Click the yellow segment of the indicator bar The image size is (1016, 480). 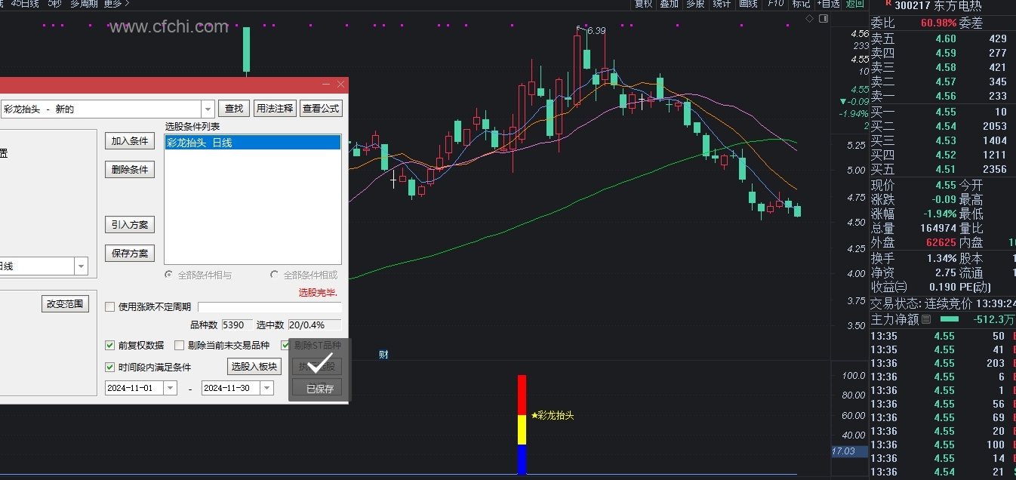coord(522,429)
